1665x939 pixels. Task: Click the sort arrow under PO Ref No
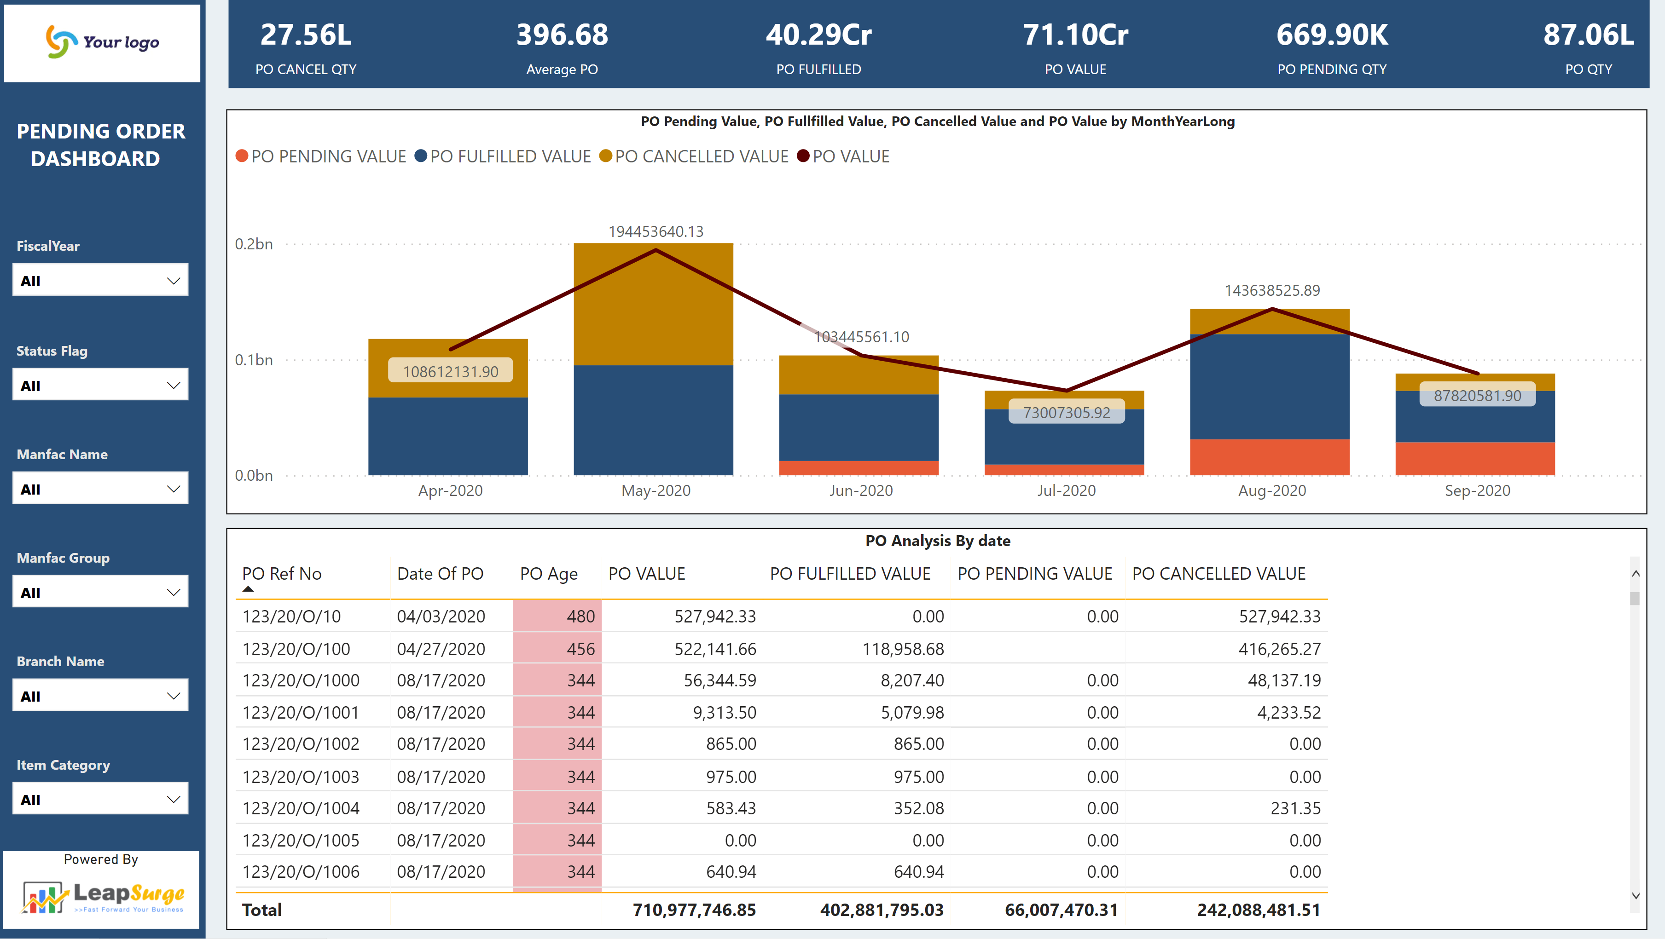coord(248,589)
